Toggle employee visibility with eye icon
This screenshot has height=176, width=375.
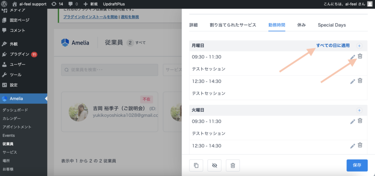[x=214, y=165]
